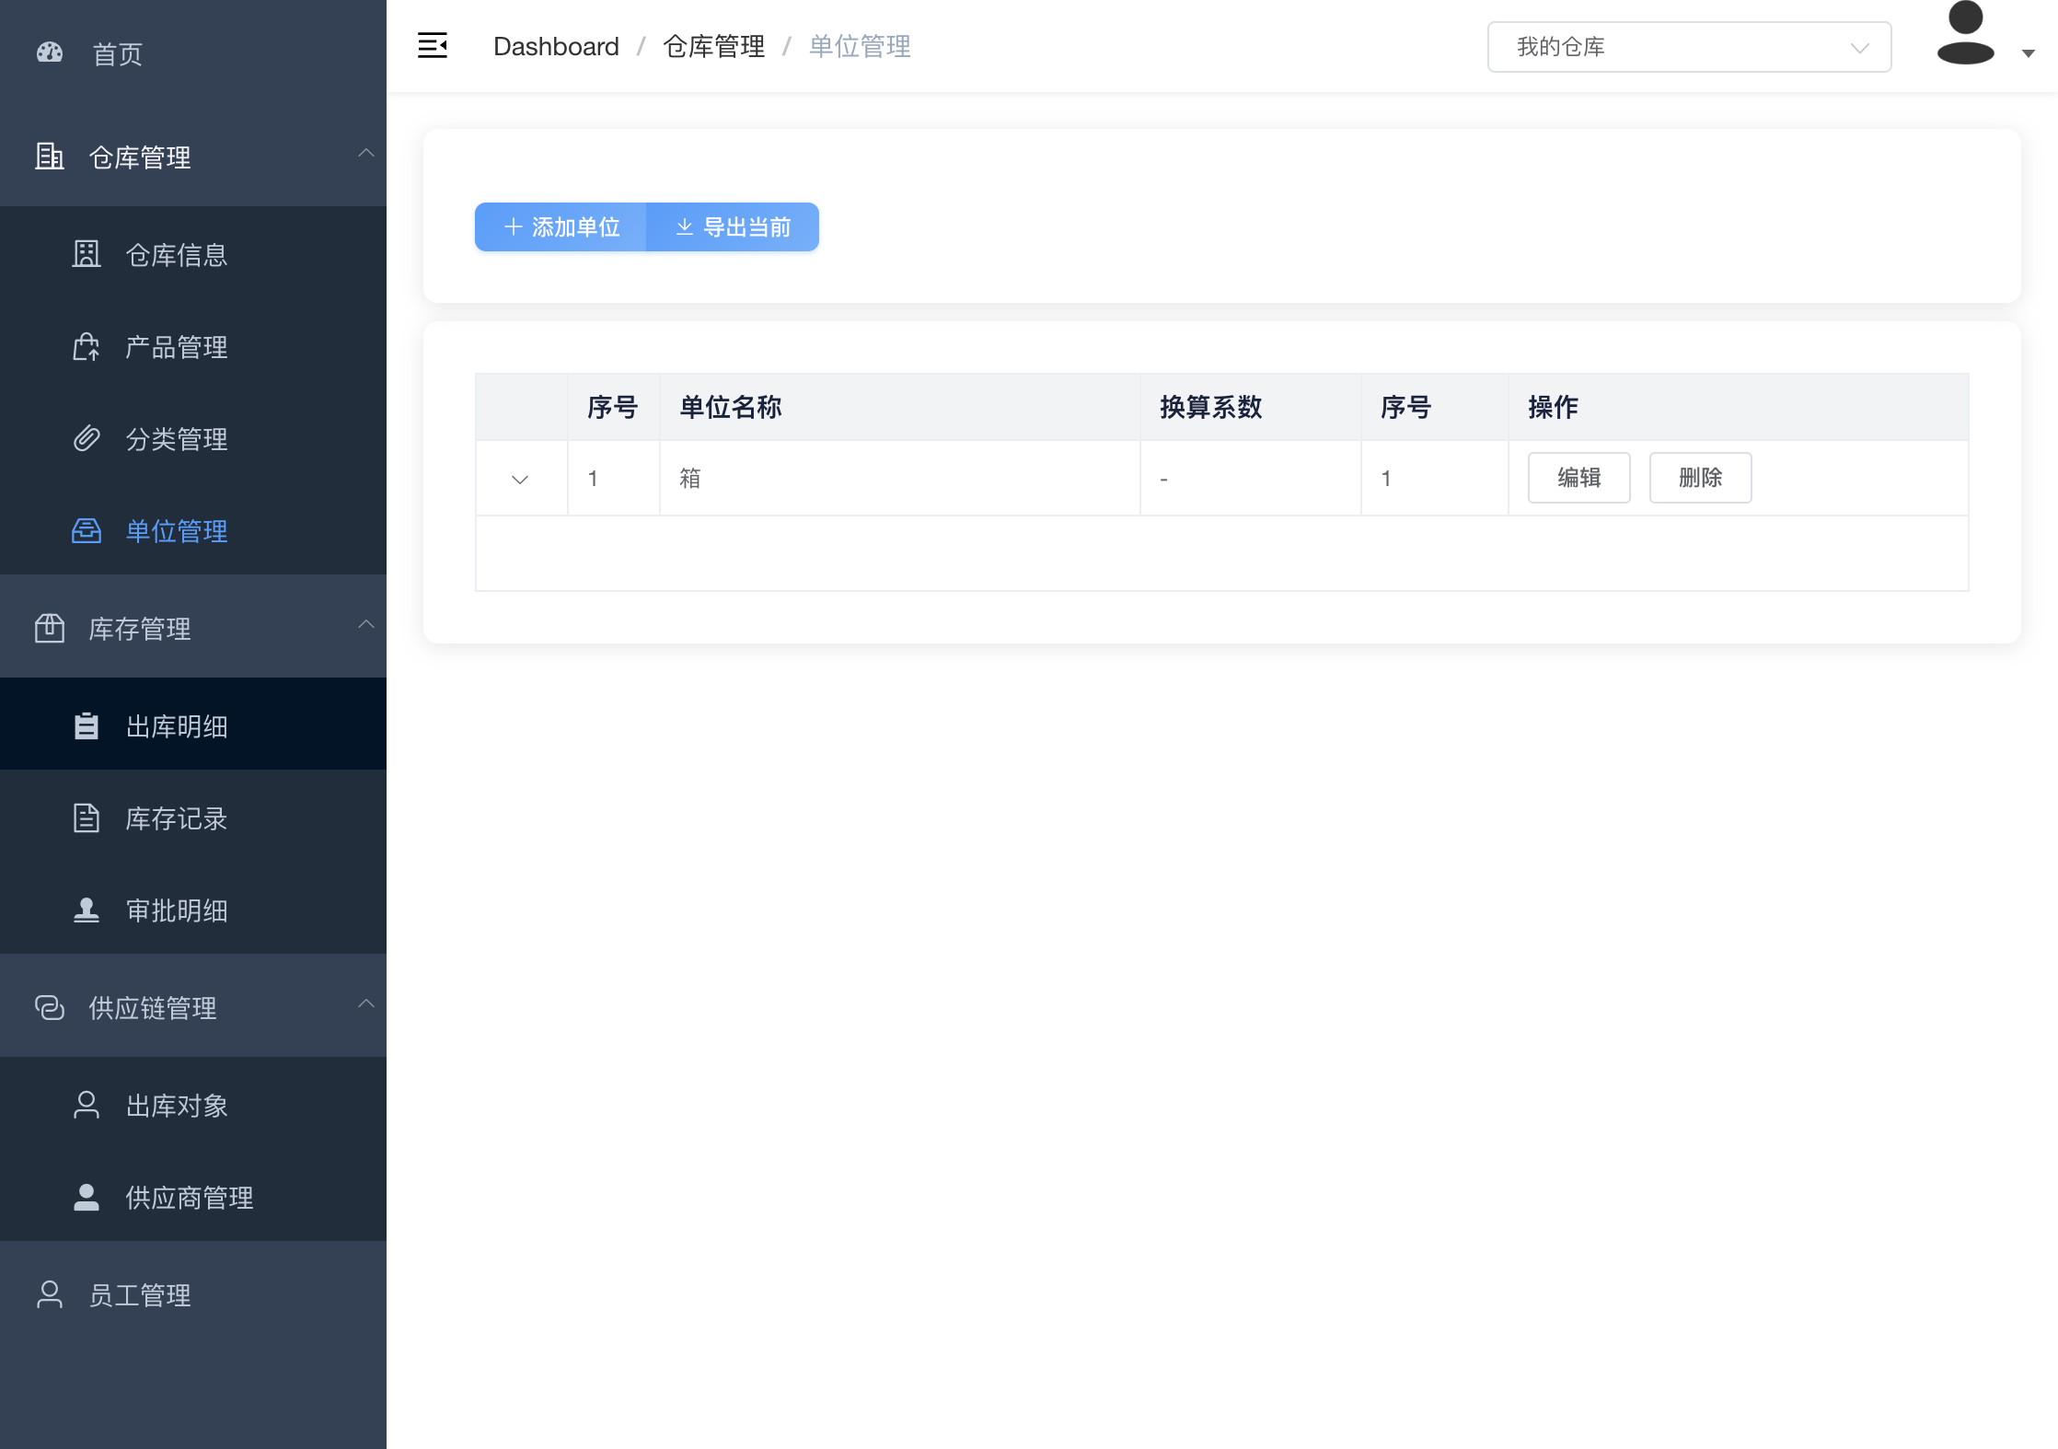Collapse the 库存管理 menu chevron
Image resolution: width=2058 pixels, height=1449 pixels.
pyautogui.click(x=365, y=625)
